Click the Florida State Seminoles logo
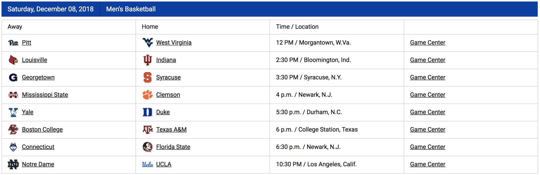The height and width of the screenshot is (175, 540). point(147,147)
